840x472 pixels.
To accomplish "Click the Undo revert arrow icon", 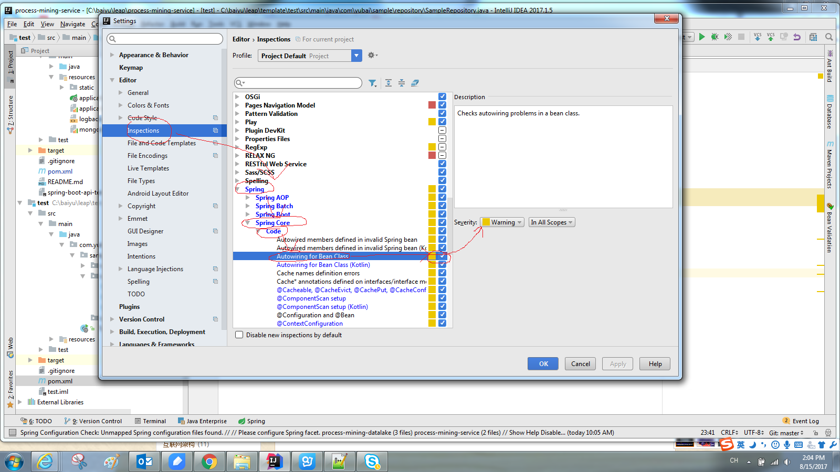I will [x=797, y=37].
